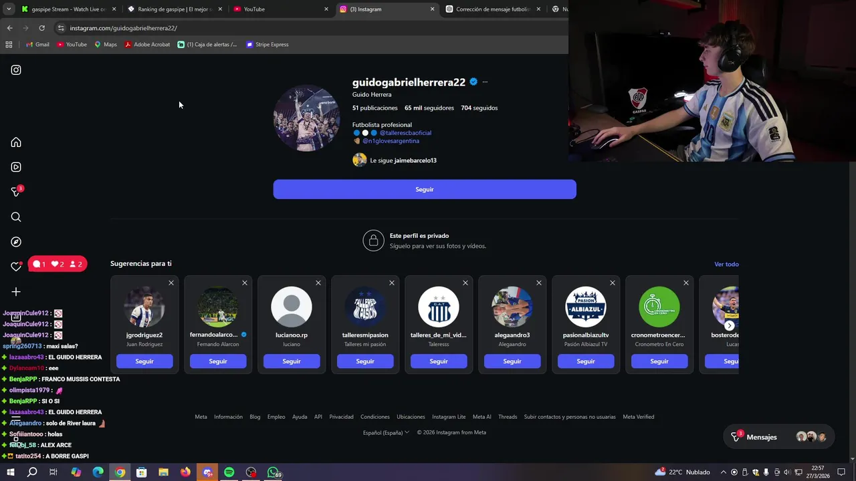Switch to Corrección de mensaje browser tab
Viewport: 856px width, 481px height.
click(492, 9)
